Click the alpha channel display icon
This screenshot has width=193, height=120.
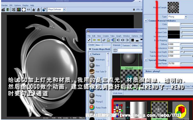(24, 10)
